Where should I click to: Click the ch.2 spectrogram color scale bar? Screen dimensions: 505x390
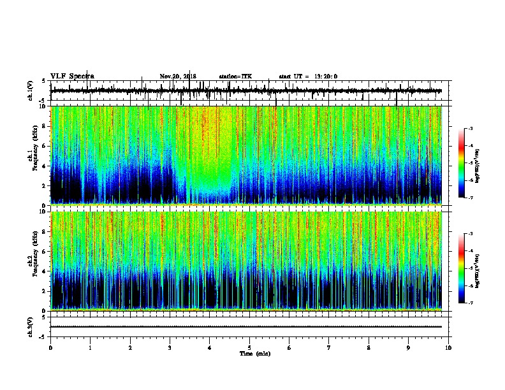click(x=462, y=268)
